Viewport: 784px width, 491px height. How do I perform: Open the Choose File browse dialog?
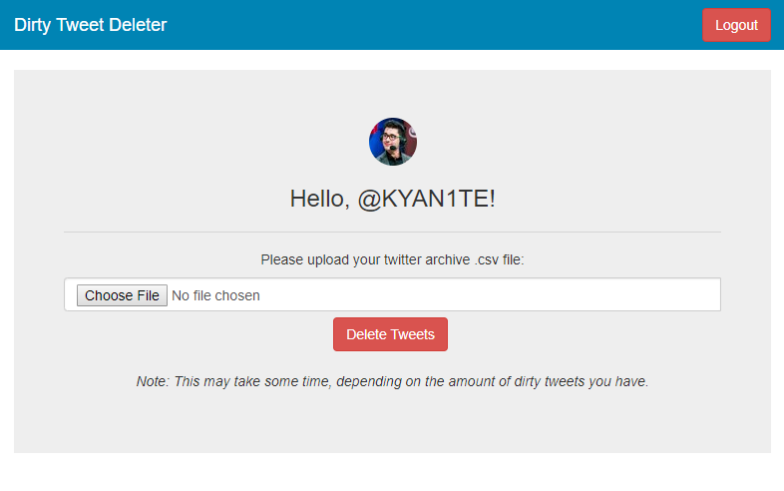tap(122, 295)
